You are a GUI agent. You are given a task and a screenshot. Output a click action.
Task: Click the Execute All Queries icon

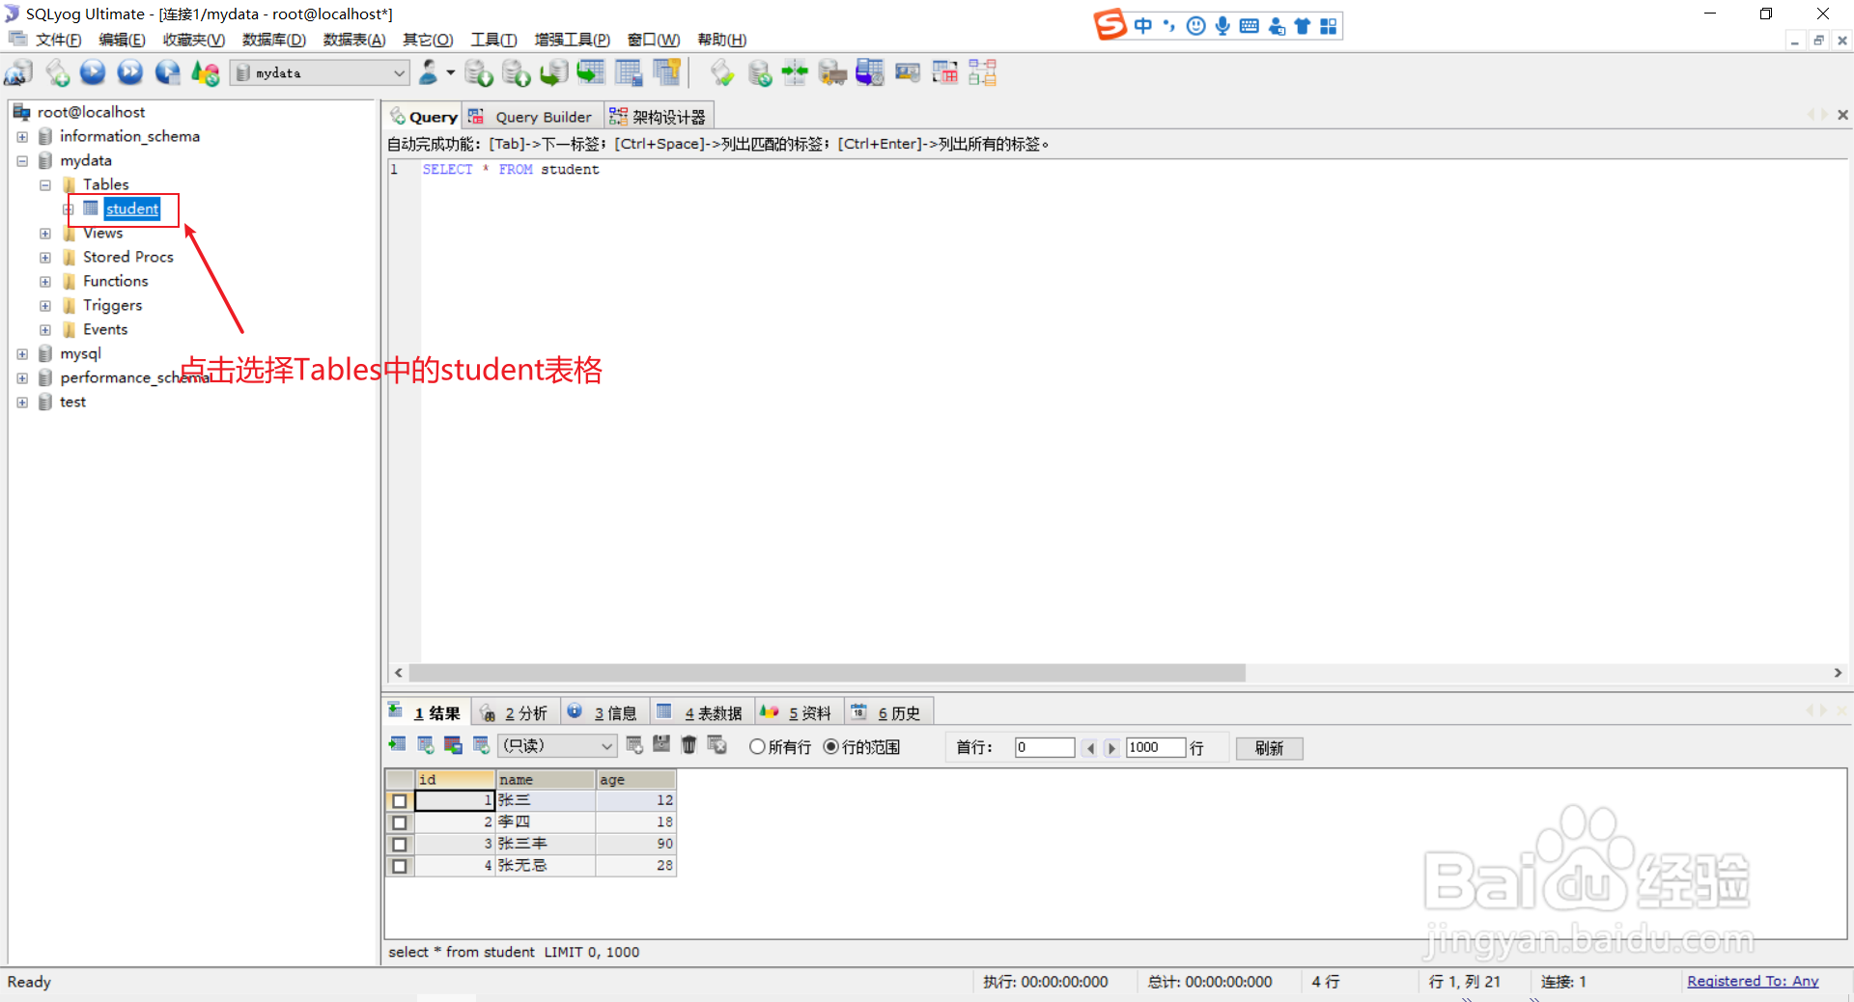[x=130, y=73]
